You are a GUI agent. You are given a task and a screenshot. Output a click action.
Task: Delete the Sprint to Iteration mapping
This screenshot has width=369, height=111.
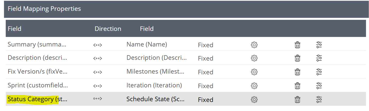(x=297, y=86)
